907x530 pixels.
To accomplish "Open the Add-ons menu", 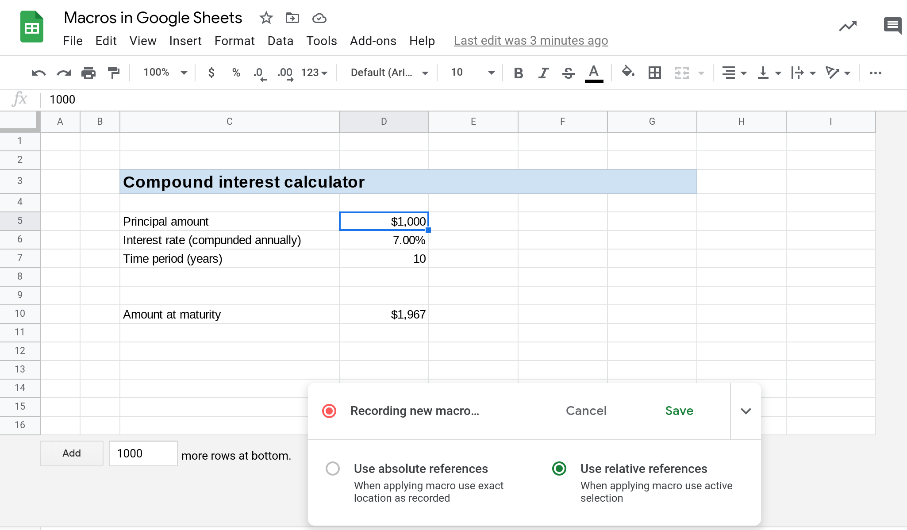I will point(373,41).
